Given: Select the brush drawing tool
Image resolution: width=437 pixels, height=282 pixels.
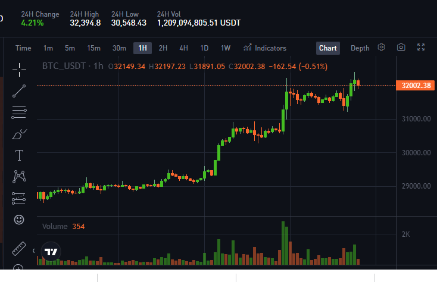Looking at the screenshot, I should click(19, 134).
